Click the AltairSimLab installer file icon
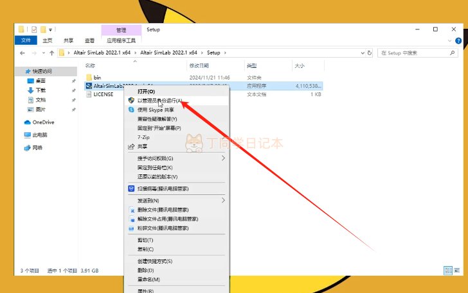The height and width of the screenshot is (293, 468). (x=89, y=85)
